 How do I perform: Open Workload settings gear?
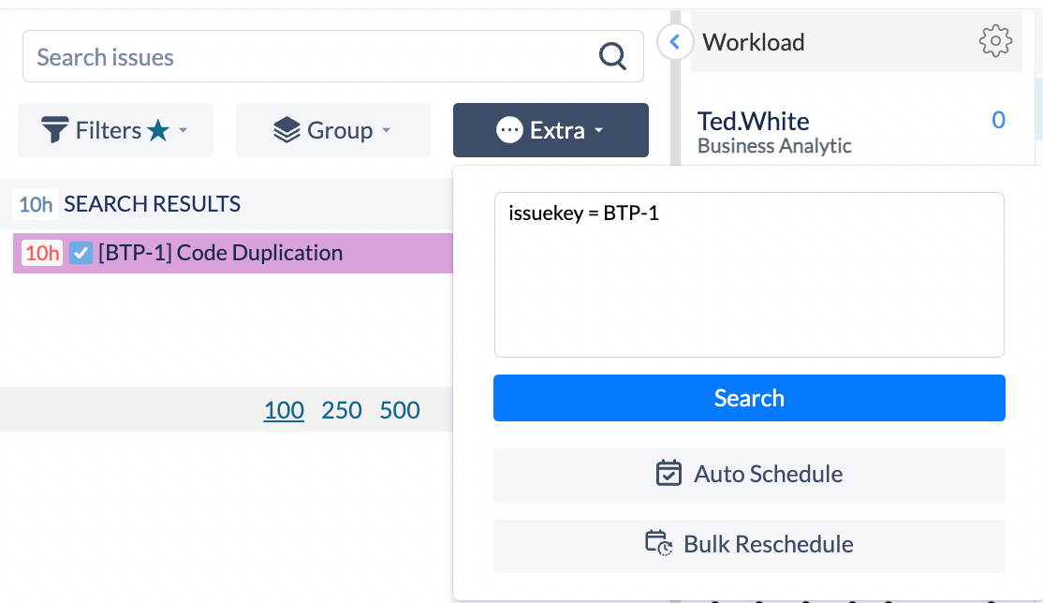(x=995, y=41)
